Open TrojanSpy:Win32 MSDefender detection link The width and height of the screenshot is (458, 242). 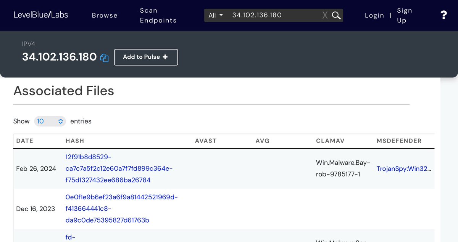click(404, 168)
